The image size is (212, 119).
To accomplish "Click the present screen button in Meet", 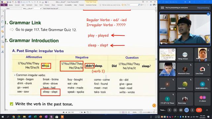I will 186,110.
